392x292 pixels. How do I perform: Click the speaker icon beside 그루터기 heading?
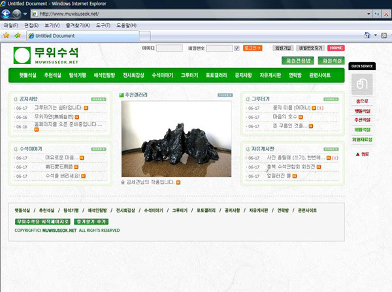point(248,99)
